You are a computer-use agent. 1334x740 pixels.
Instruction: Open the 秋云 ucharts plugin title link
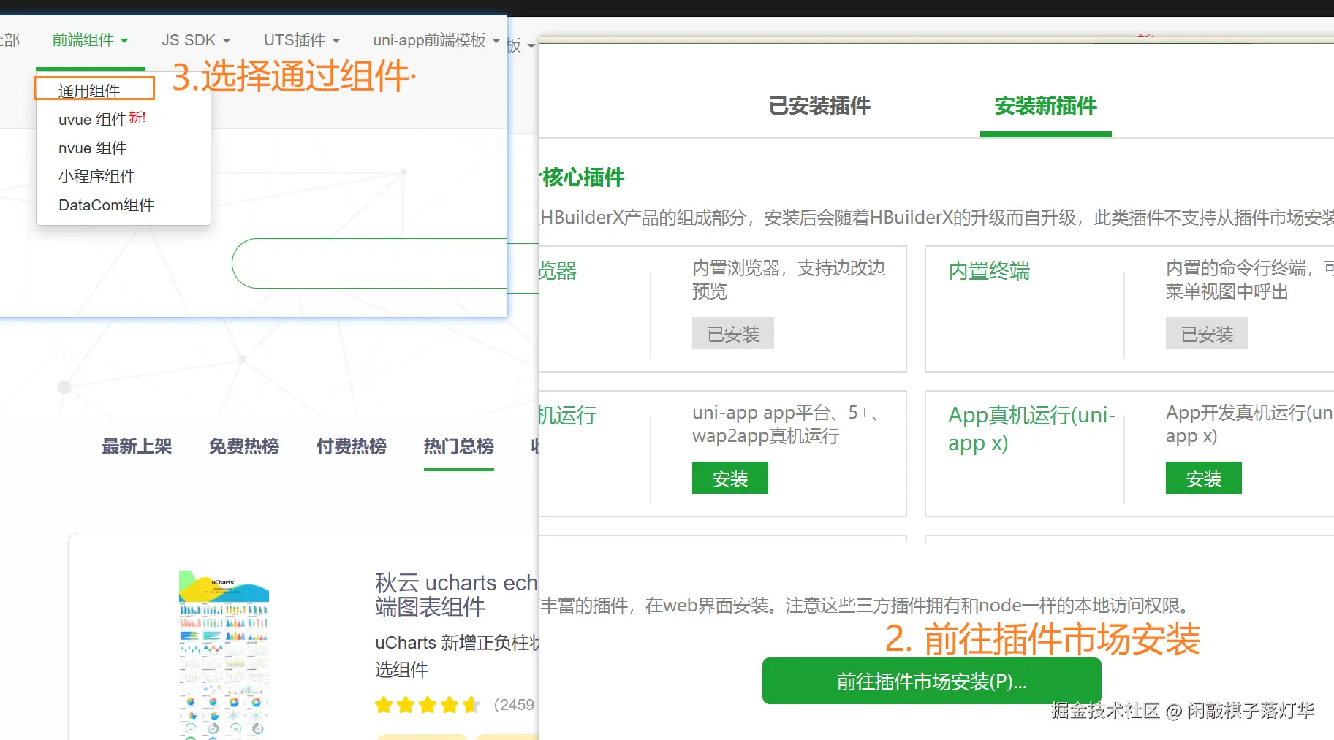[x=456, y=594]
